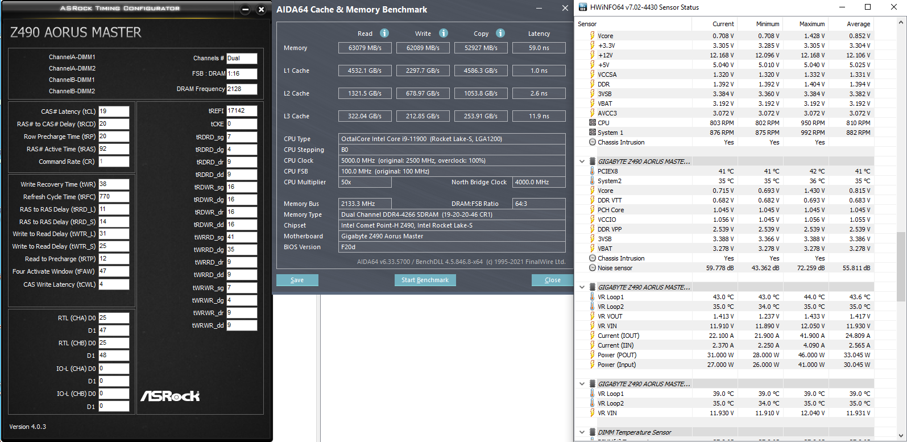Minimize the ASRock Timing Configurator window

coord(246,10)
